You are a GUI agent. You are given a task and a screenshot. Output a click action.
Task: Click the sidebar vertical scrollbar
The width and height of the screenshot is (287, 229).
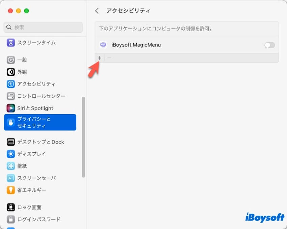tap(83, 137)
